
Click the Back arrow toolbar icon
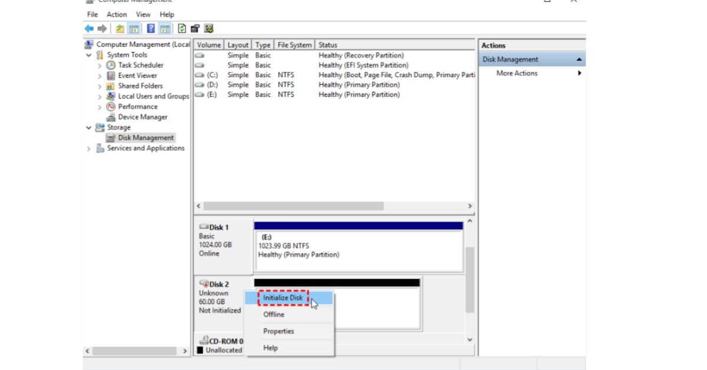click(89, 28)
